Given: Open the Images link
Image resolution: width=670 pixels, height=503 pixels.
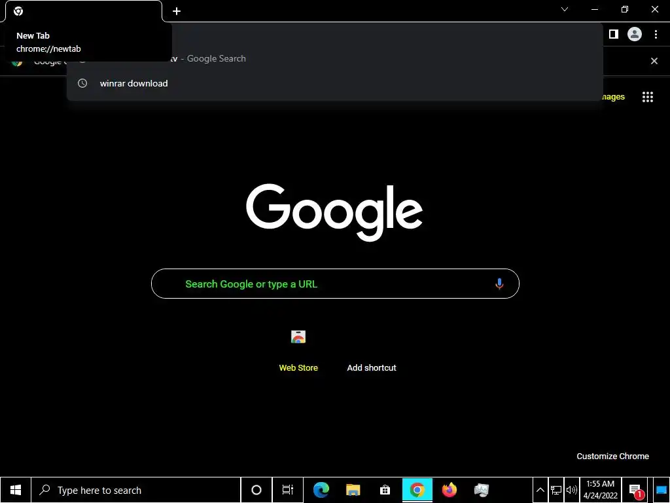Looking at the screenshot, I should pyautogui.click(x=613, y=97).
